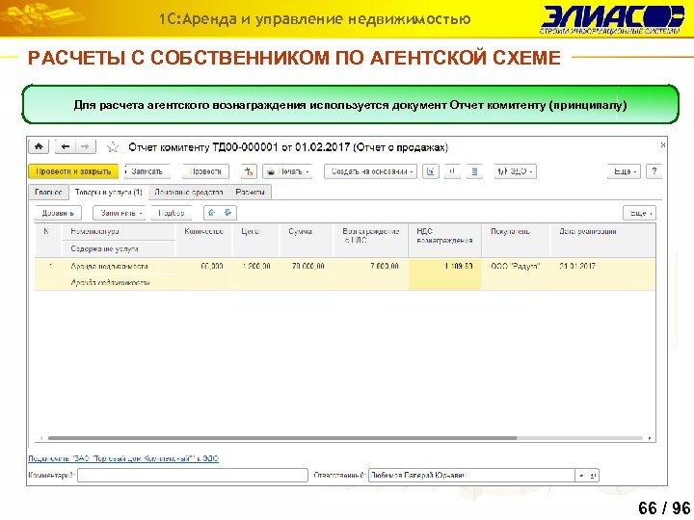Image resolution: width=694 pixels, height=520 pixels.
Task: Move row up arrow
Action: pos(211,213)
